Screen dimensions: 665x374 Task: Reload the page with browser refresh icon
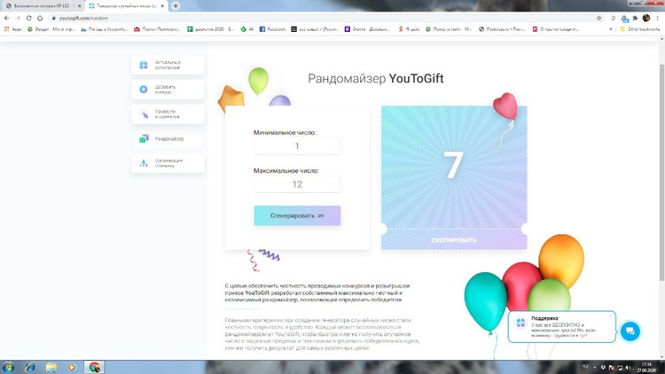(x=28, y=18)
